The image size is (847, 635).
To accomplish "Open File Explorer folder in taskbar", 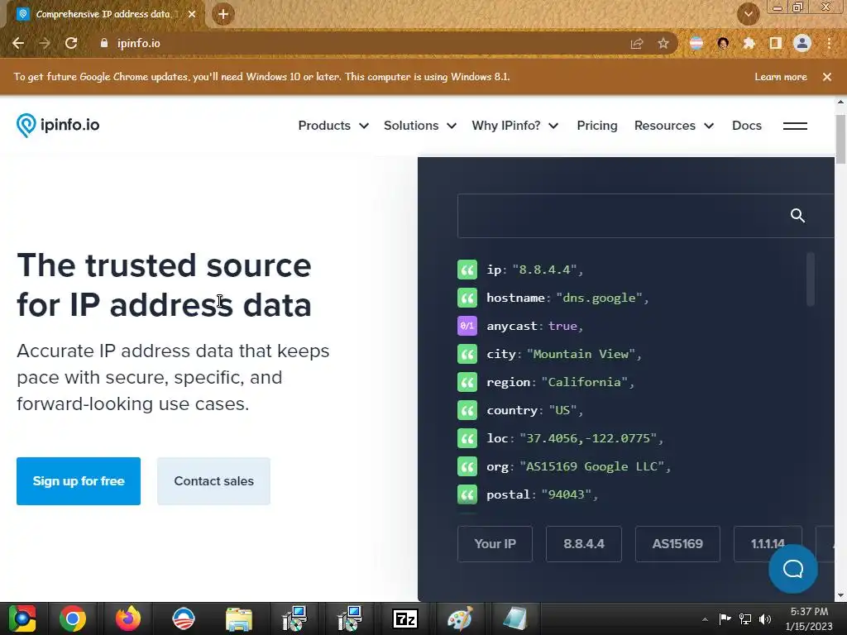I will tap(239, 618).
